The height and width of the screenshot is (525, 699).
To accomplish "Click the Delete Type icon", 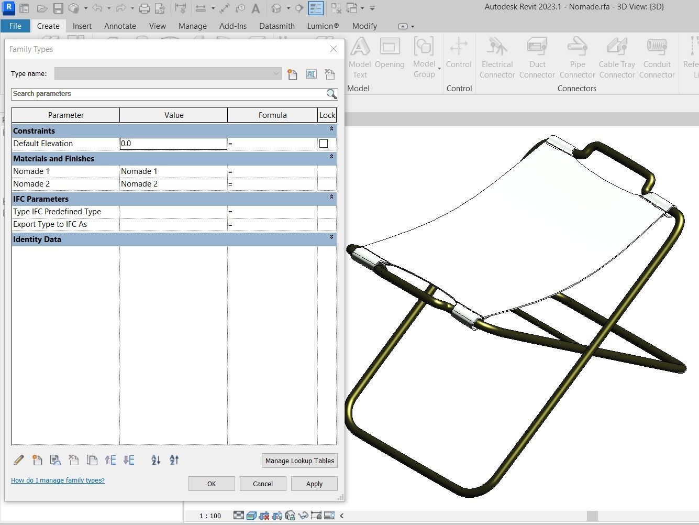I will coord(329,74).
